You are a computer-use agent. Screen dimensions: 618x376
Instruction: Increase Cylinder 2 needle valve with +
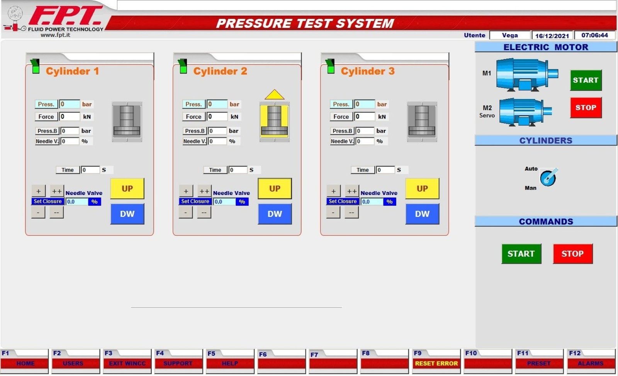tap(186, 191)
